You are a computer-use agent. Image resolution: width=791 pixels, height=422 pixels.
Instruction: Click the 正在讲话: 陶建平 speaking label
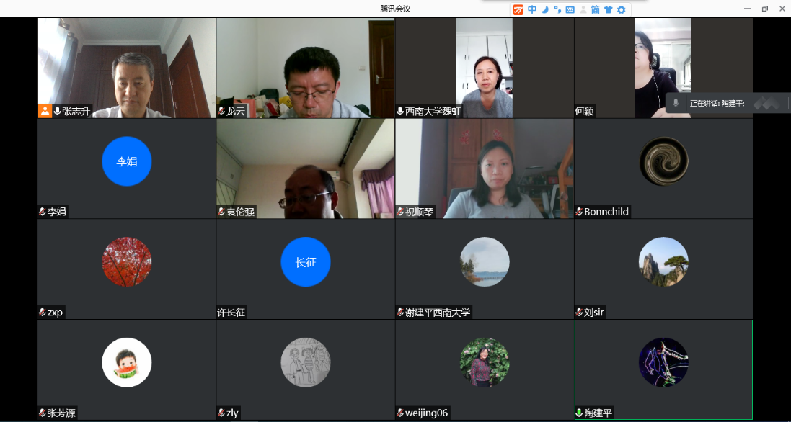click(717, 103)
